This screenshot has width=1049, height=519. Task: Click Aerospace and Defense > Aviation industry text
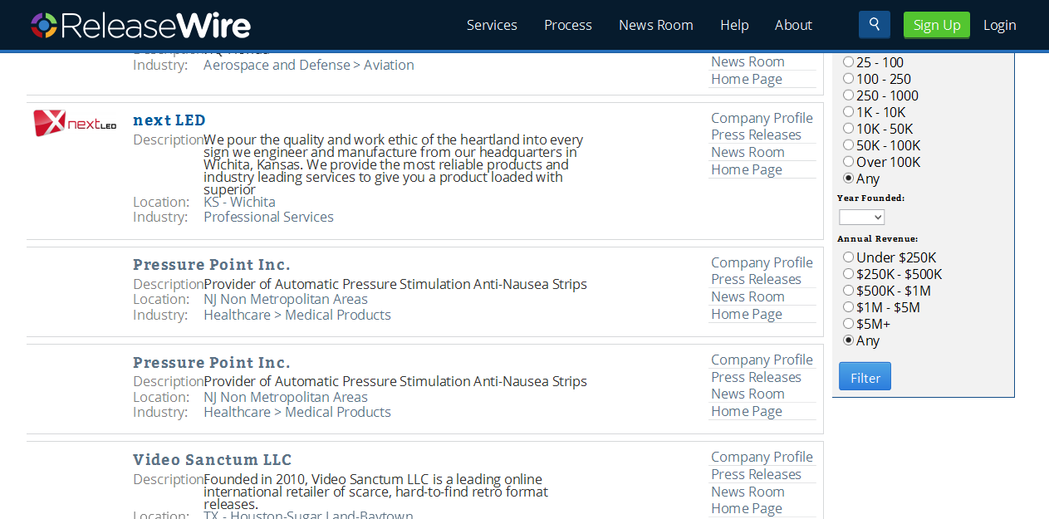[x=309, y=65]
